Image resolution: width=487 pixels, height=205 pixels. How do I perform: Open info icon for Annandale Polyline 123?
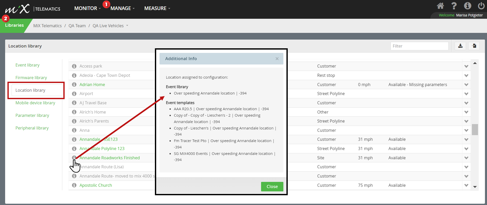pos(74,149)
